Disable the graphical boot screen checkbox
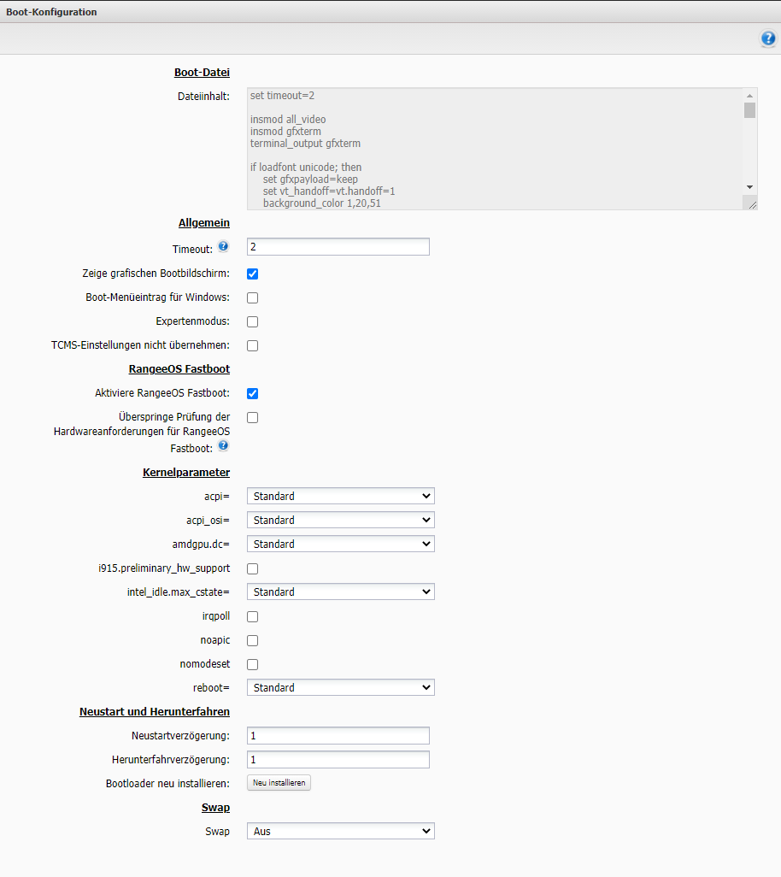The image size is (781, 877). pos(252,274)
